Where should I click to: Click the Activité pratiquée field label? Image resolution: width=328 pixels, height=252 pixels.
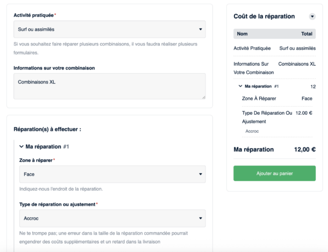click(x=34, y=15)
